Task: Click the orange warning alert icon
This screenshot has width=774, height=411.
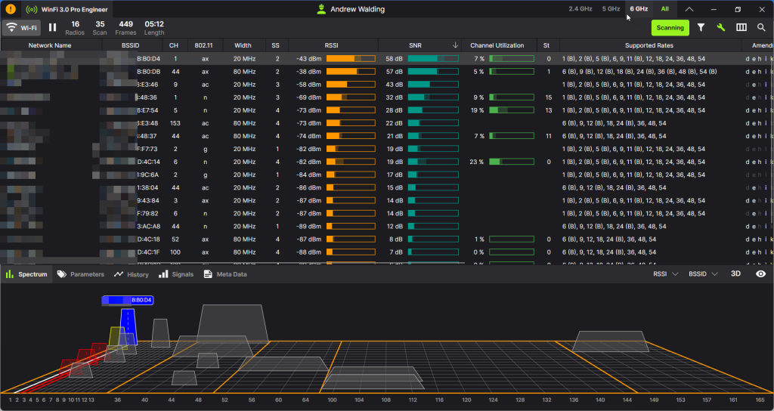Action: click(x=10, y=10)
